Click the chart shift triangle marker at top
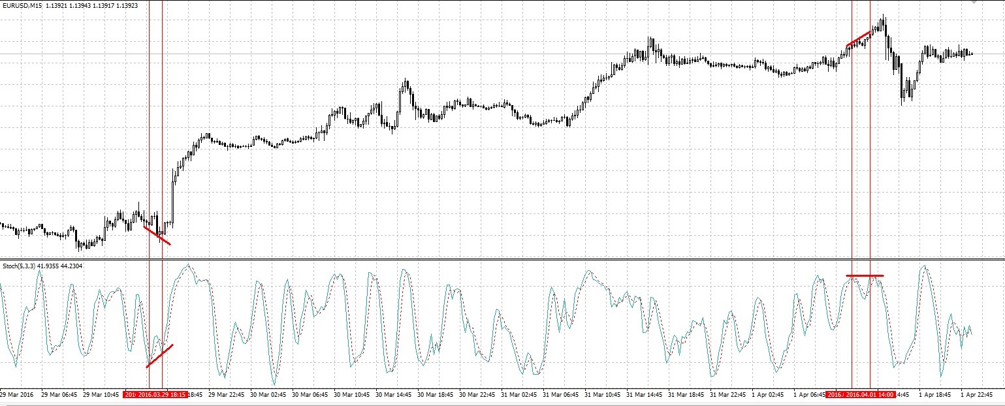This screenshot has height=406, width=1005. 974,3
